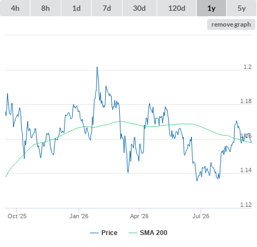Click the Apr '26 axis label

click(139, 216)
